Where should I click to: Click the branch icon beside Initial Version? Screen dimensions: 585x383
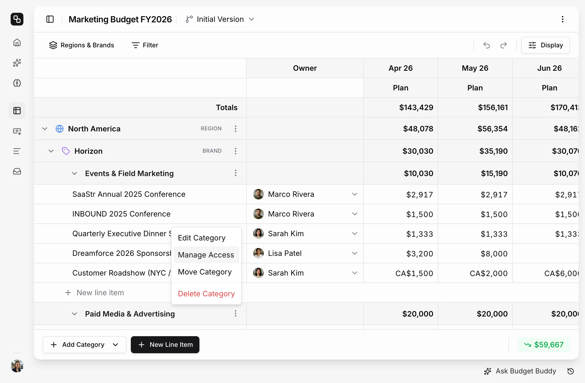(189, 19)
